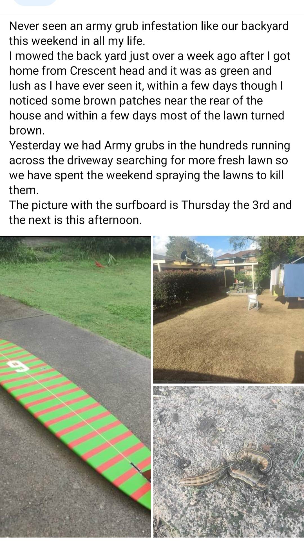
Task: Tap the line 'Yesterday we had Army grubs'
Action: tap(149, 145)
